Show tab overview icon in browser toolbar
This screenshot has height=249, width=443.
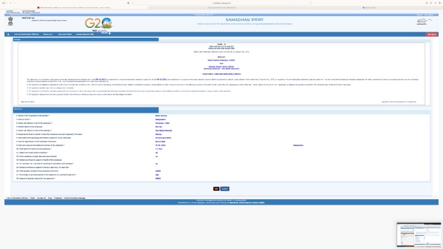(440, 3)
